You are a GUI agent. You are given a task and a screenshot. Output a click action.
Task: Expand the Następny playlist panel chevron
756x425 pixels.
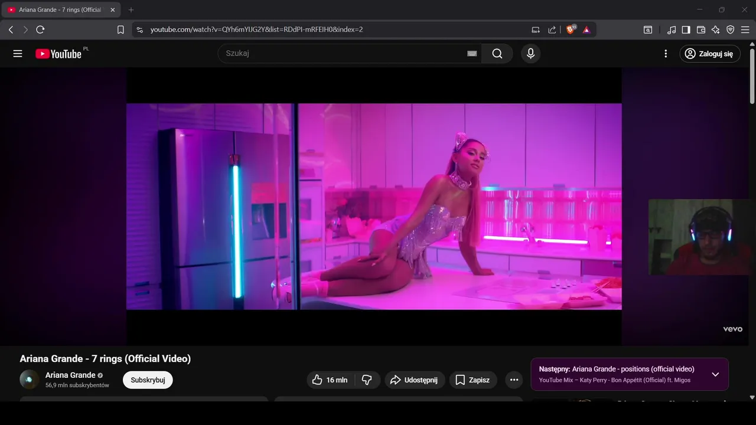coord(715,374)
